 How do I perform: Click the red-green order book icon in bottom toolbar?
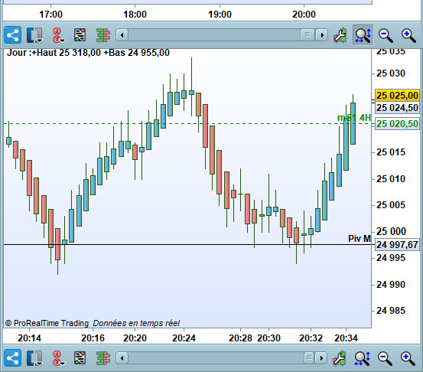tap(103, 358)
